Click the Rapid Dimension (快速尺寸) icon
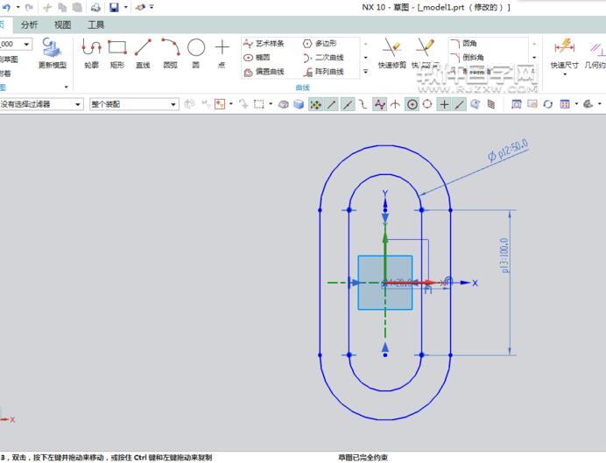 565,48
